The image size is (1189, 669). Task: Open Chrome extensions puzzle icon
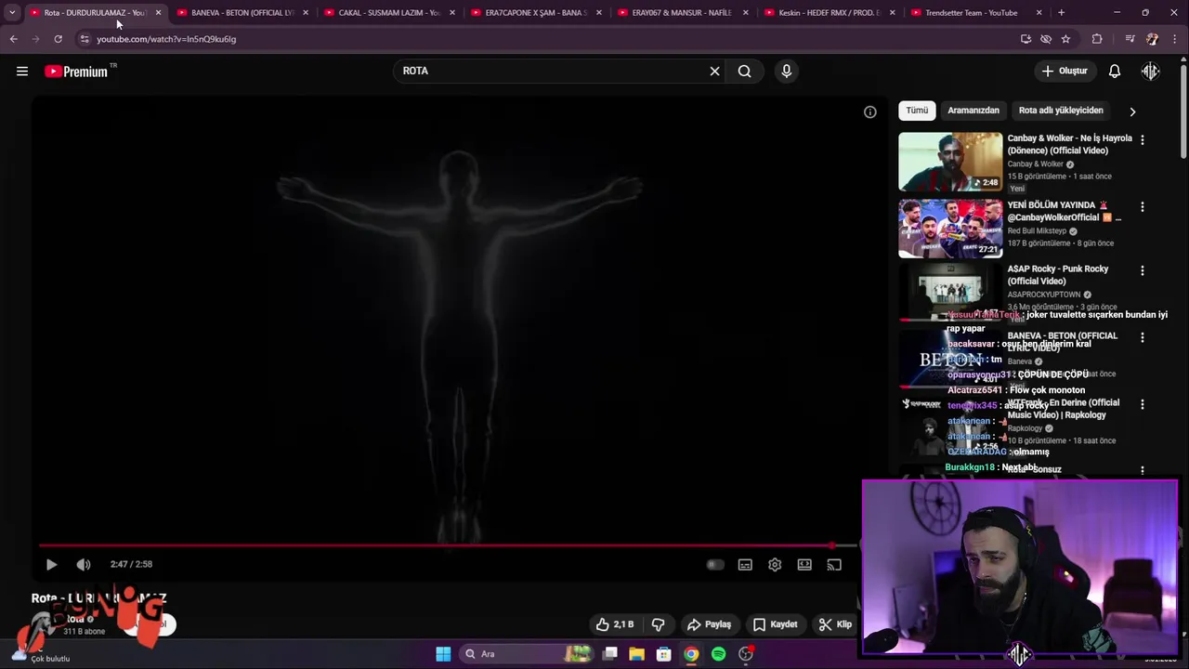click(1097, 39)
